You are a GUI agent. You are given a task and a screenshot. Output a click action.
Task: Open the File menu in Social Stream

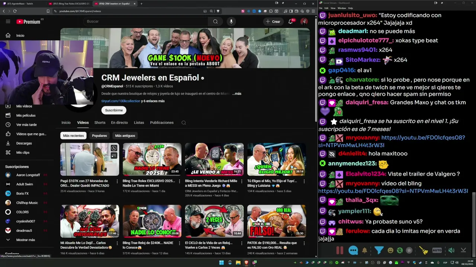(321, 8)
